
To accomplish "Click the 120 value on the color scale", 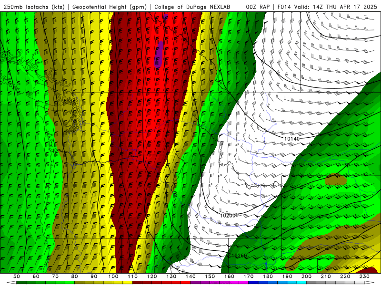I will pyautogui.click(x=152, y=276).
